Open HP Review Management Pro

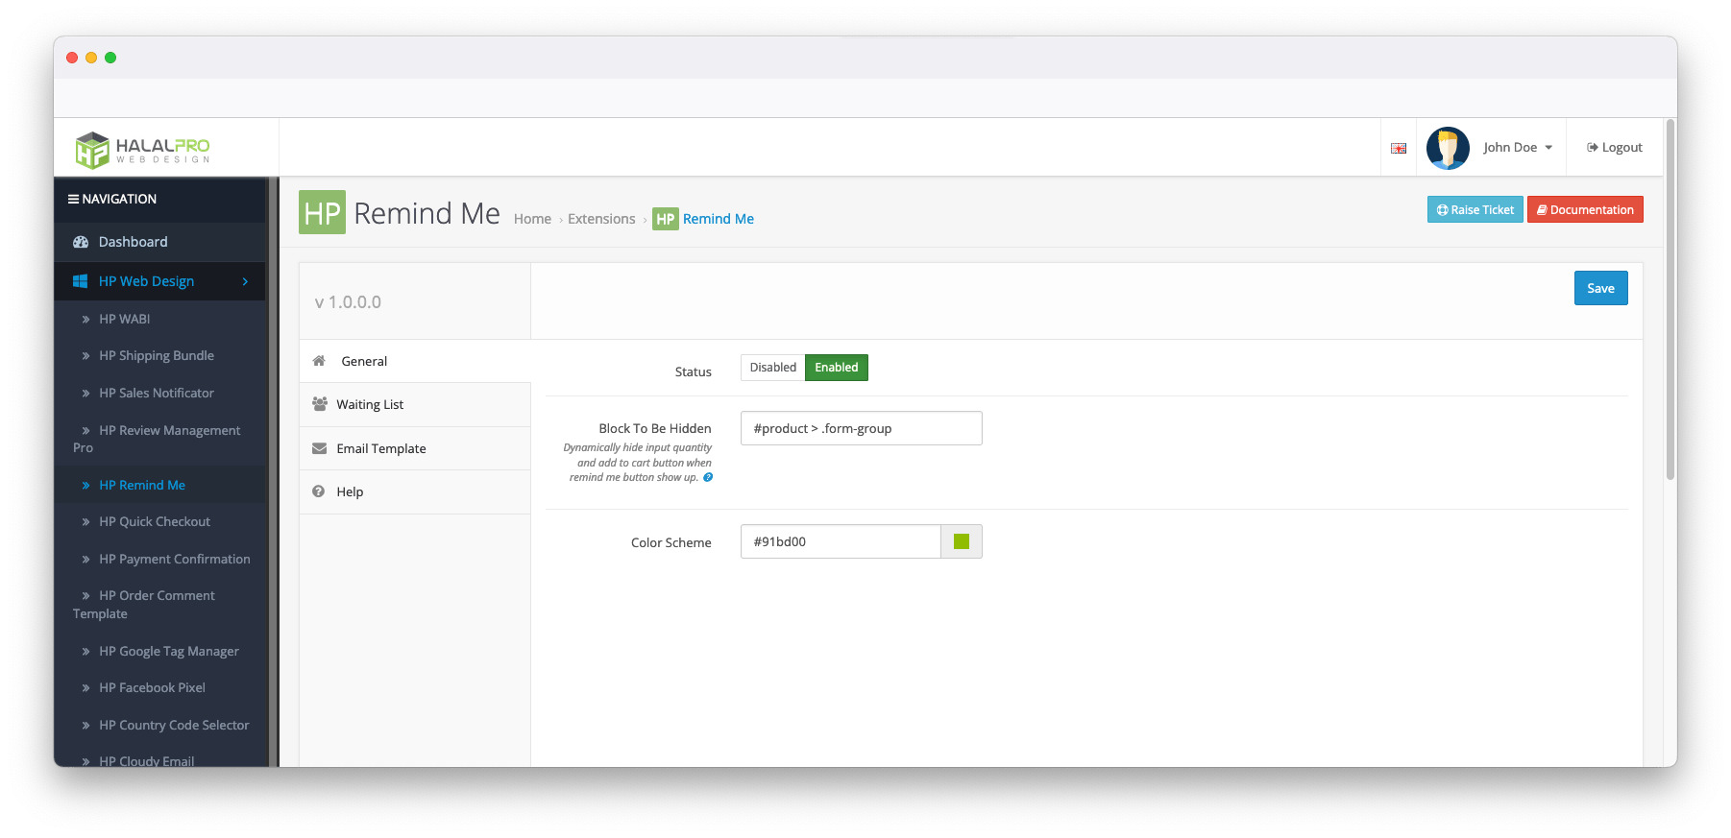click(x=159, y=440)
